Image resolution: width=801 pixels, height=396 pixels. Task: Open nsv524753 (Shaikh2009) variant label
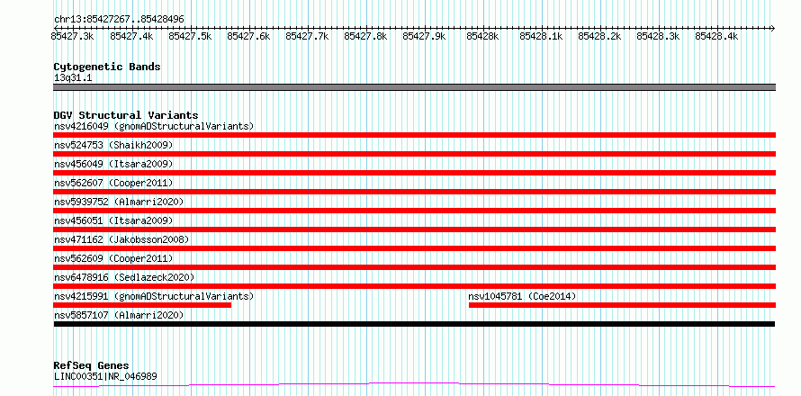113,145
